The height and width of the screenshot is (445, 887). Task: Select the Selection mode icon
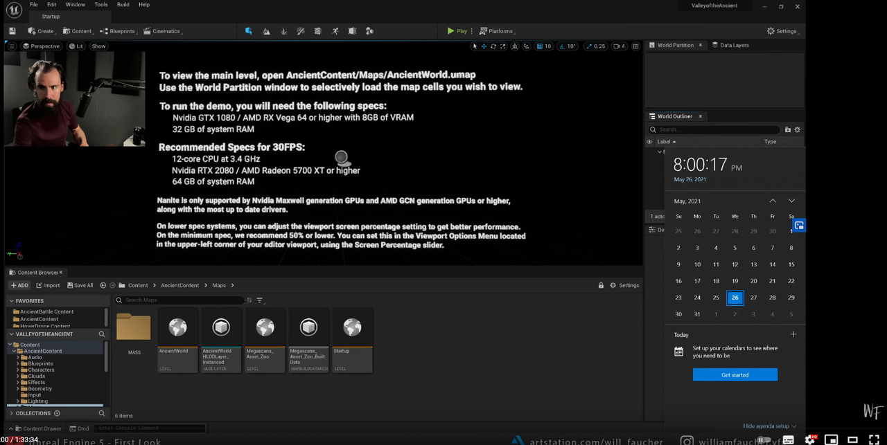coord(249,31)
